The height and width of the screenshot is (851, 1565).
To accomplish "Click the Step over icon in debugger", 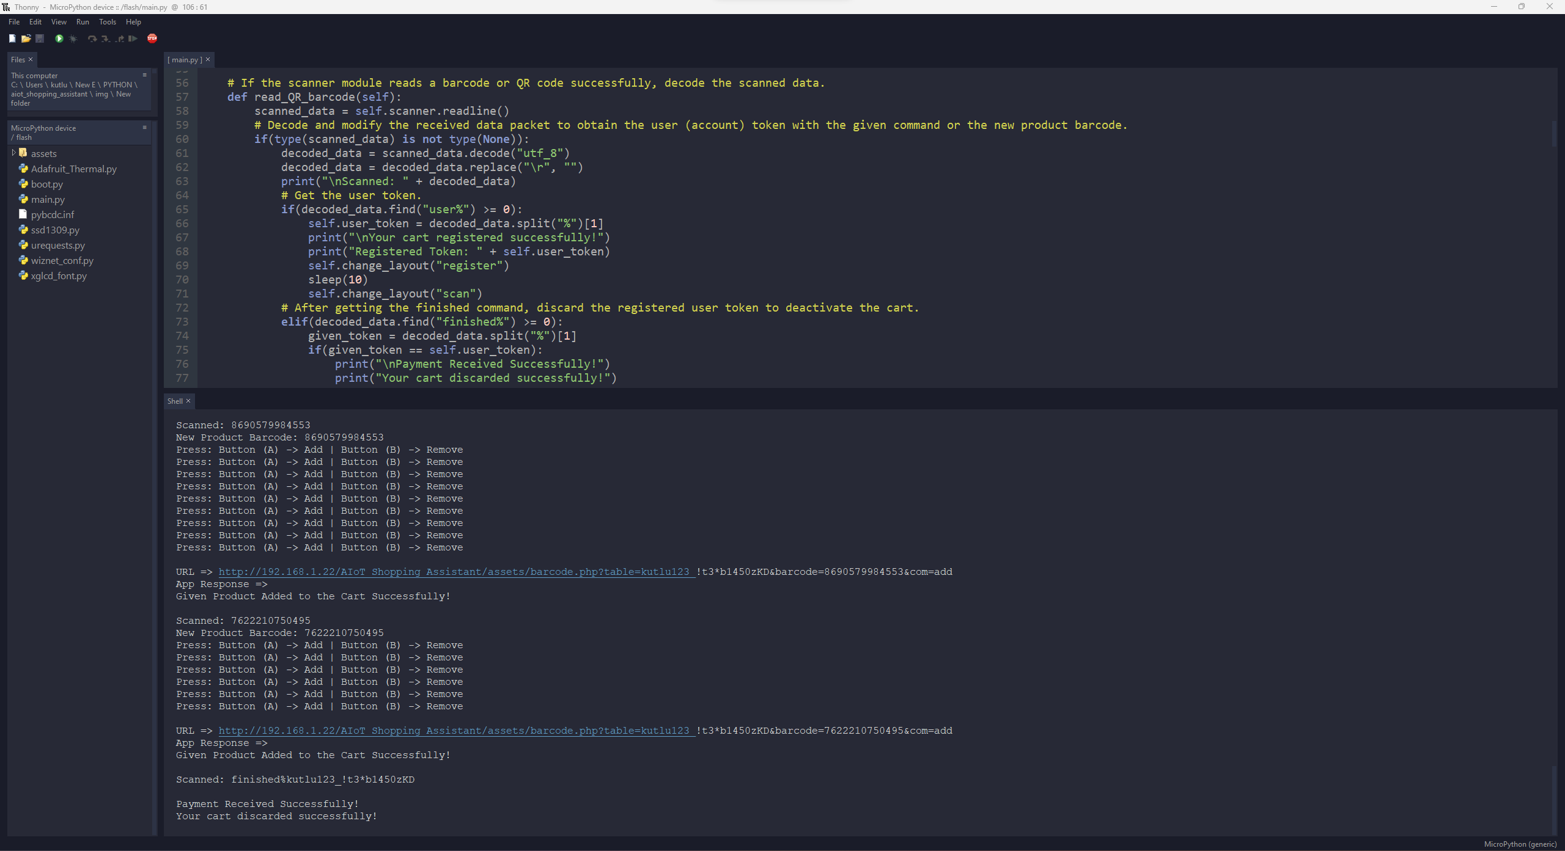I will [91, 38].
